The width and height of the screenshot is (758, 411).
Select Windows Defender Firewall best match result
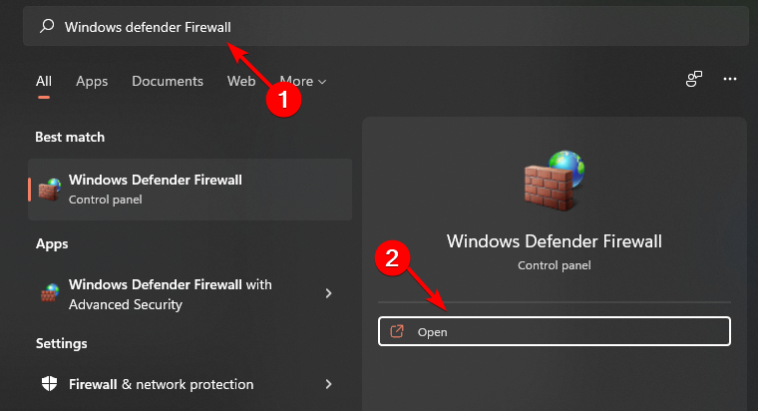point(189,189)
